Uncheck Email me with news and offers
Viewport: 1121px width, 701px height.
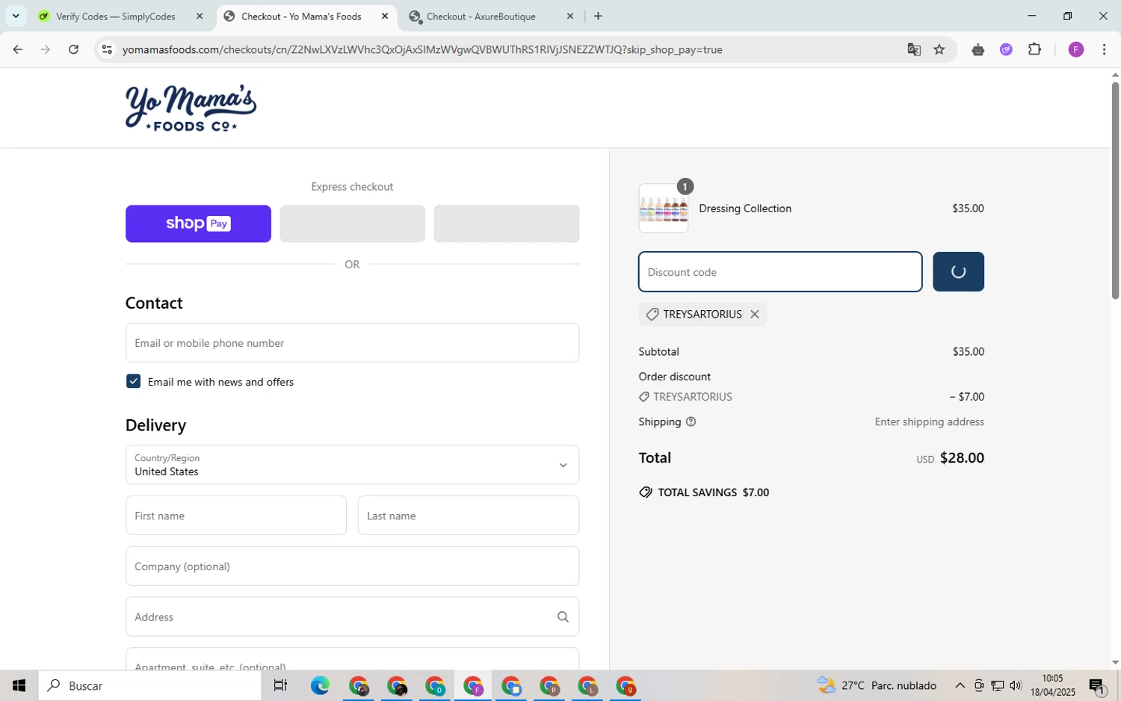pos(133,381)
